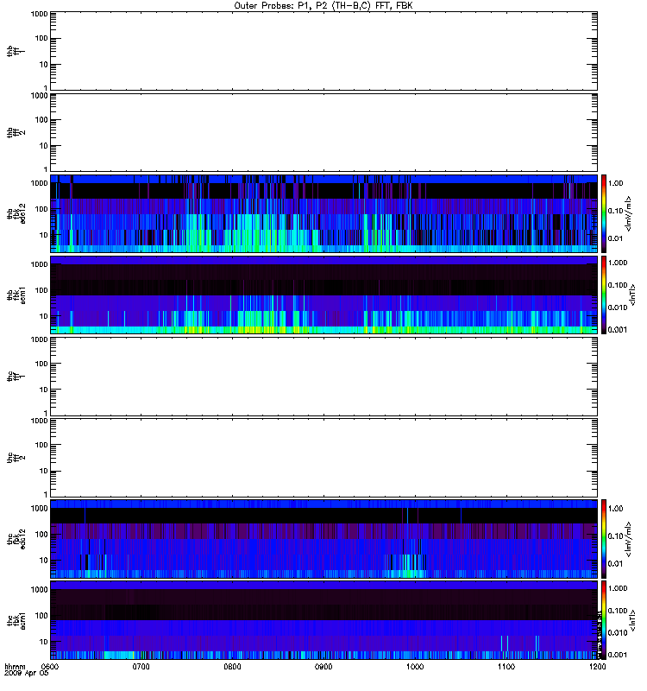Click the "thc fff 2" panel axis label
647x691 pixels.
(x=16, y=458)
